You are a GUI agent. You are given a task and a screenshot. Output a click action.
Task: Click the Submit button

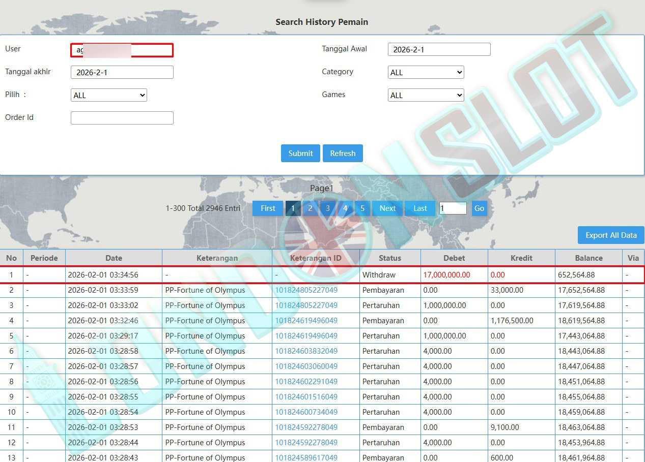point(300,153)
